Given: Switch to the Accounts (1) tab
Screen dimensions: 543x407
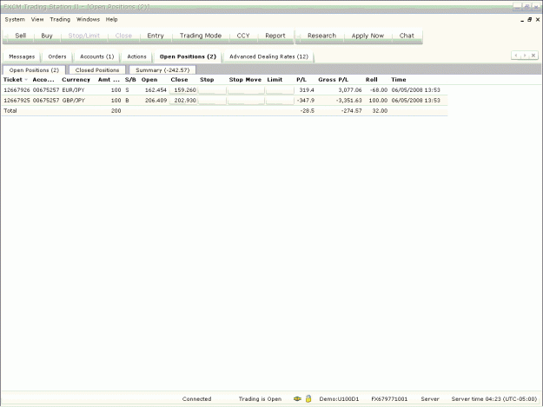Looking at the screenshot, I should pos(97,56).
